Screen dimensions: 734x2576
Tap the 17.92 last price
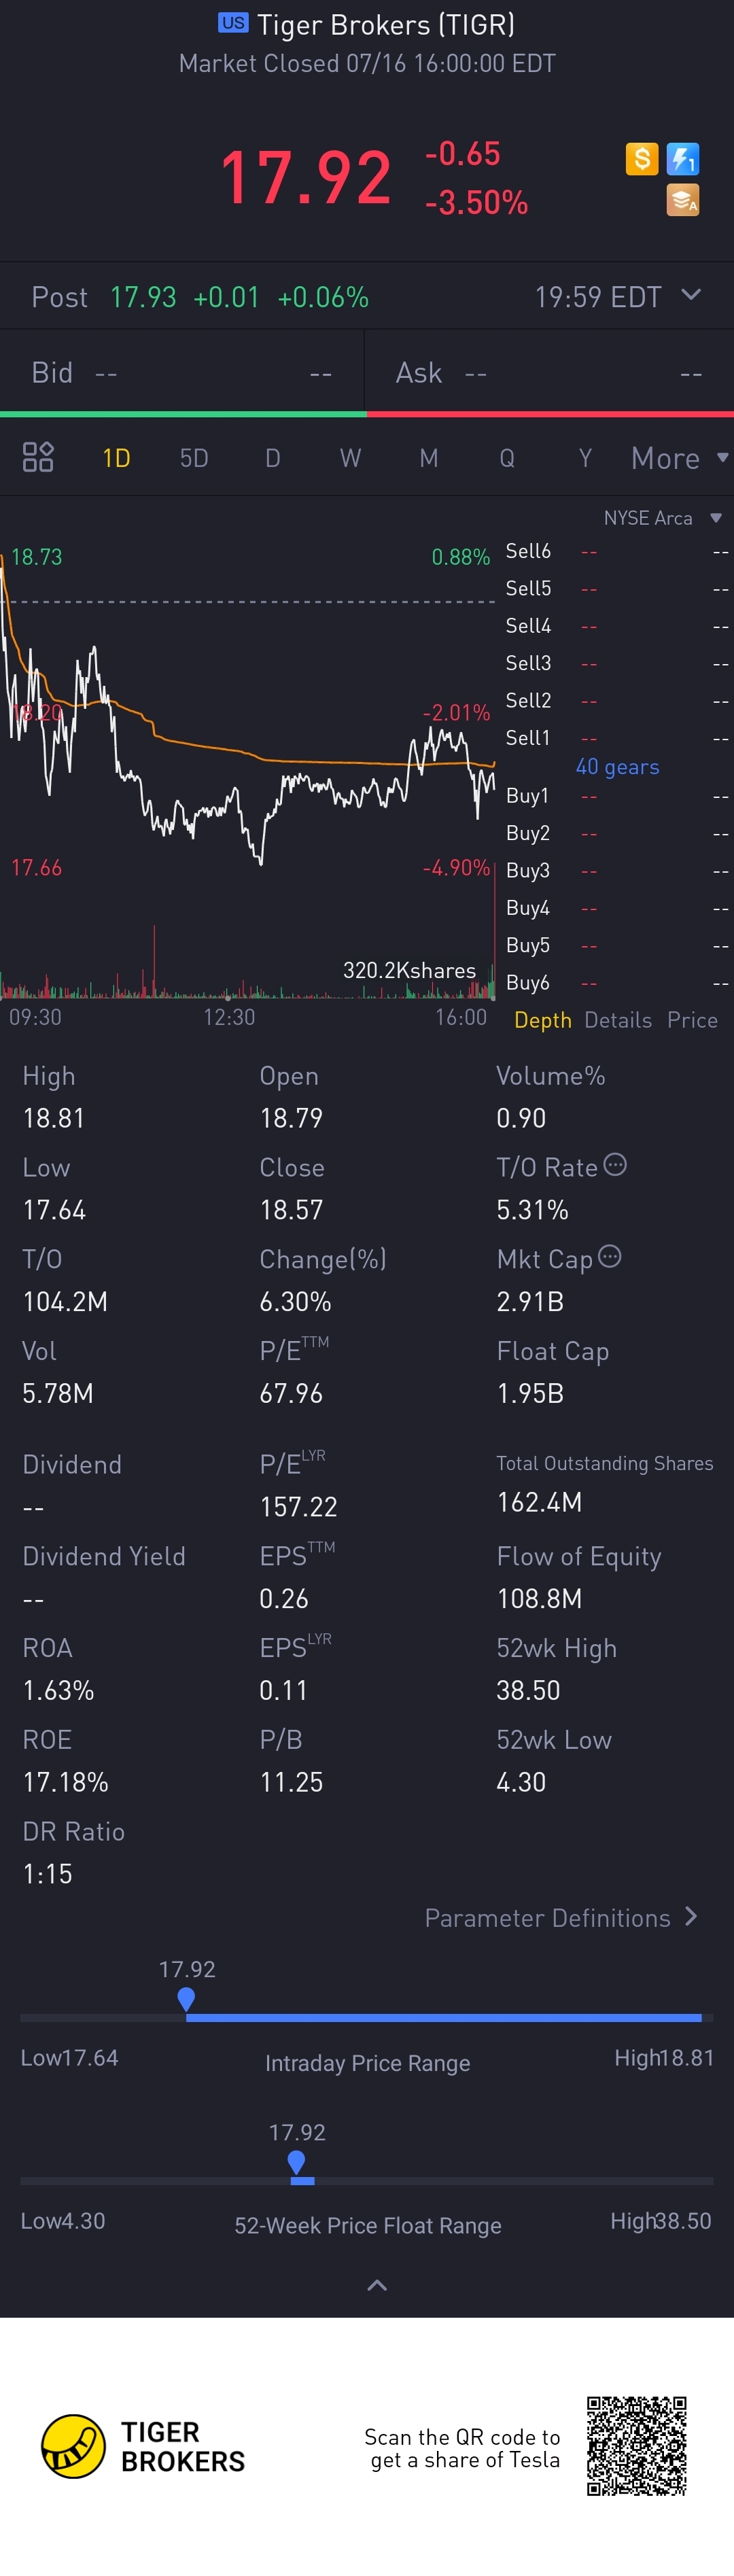[305, 178]
